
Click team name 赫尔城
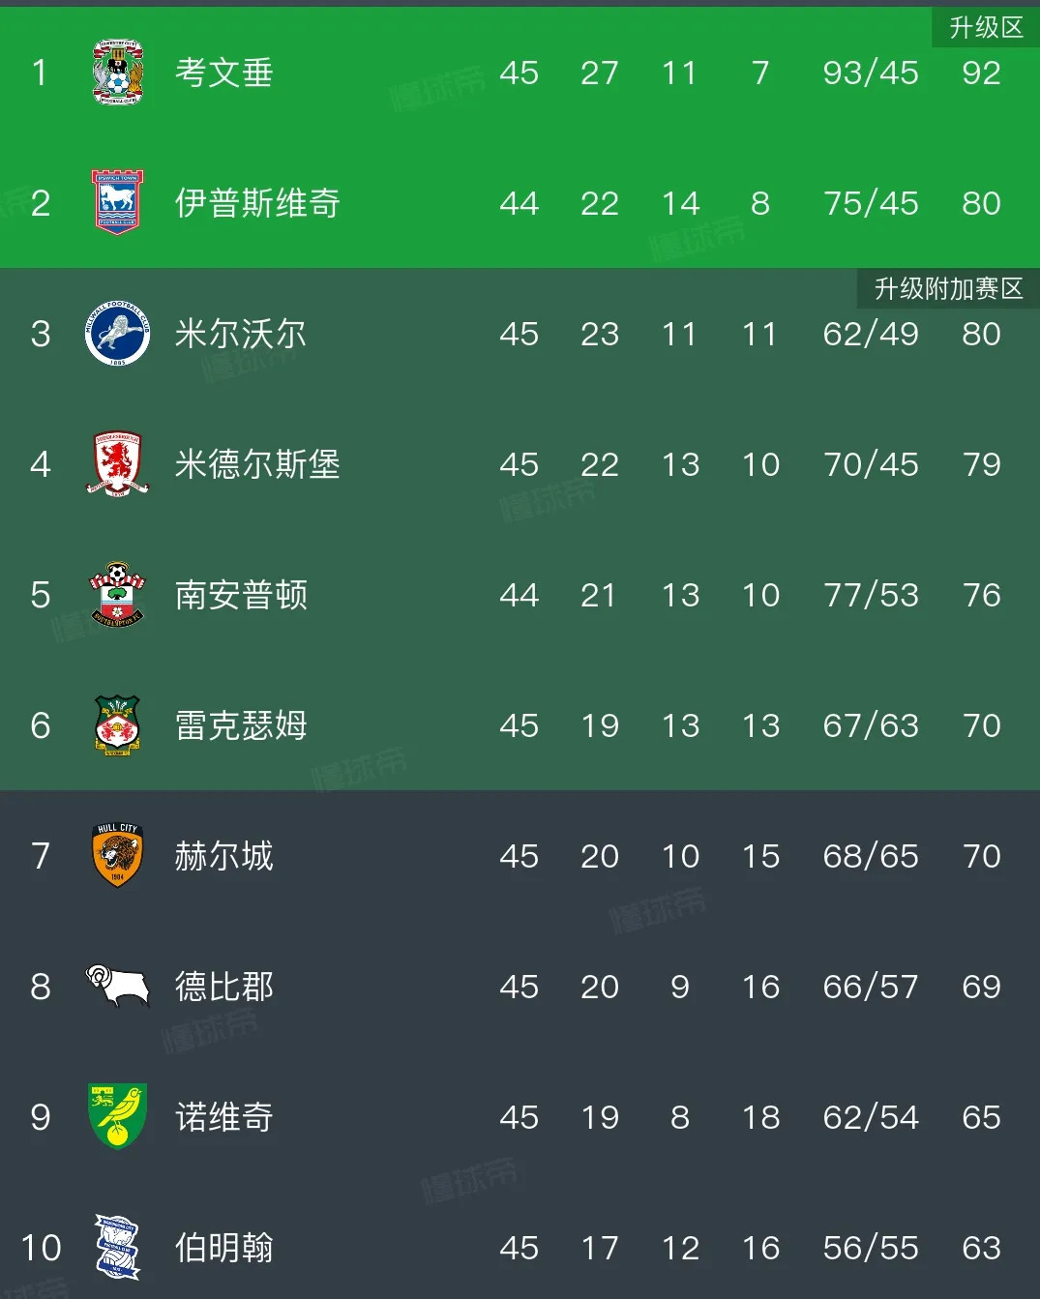(x=223, y=856)
